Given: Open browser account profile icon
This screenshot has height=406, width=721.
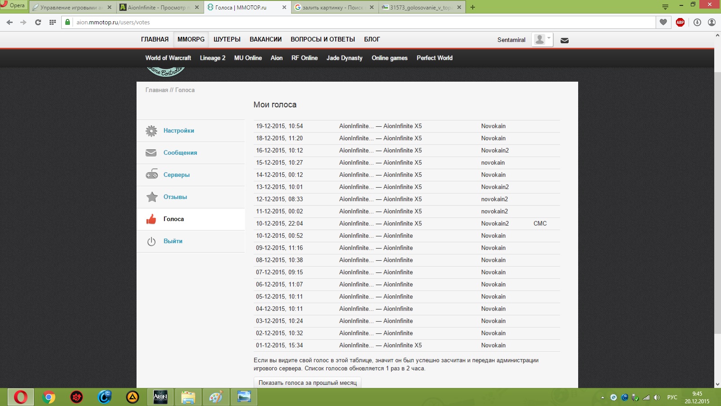Looking at the screenshot, I should pyautogui.click(x=712, y=22).
